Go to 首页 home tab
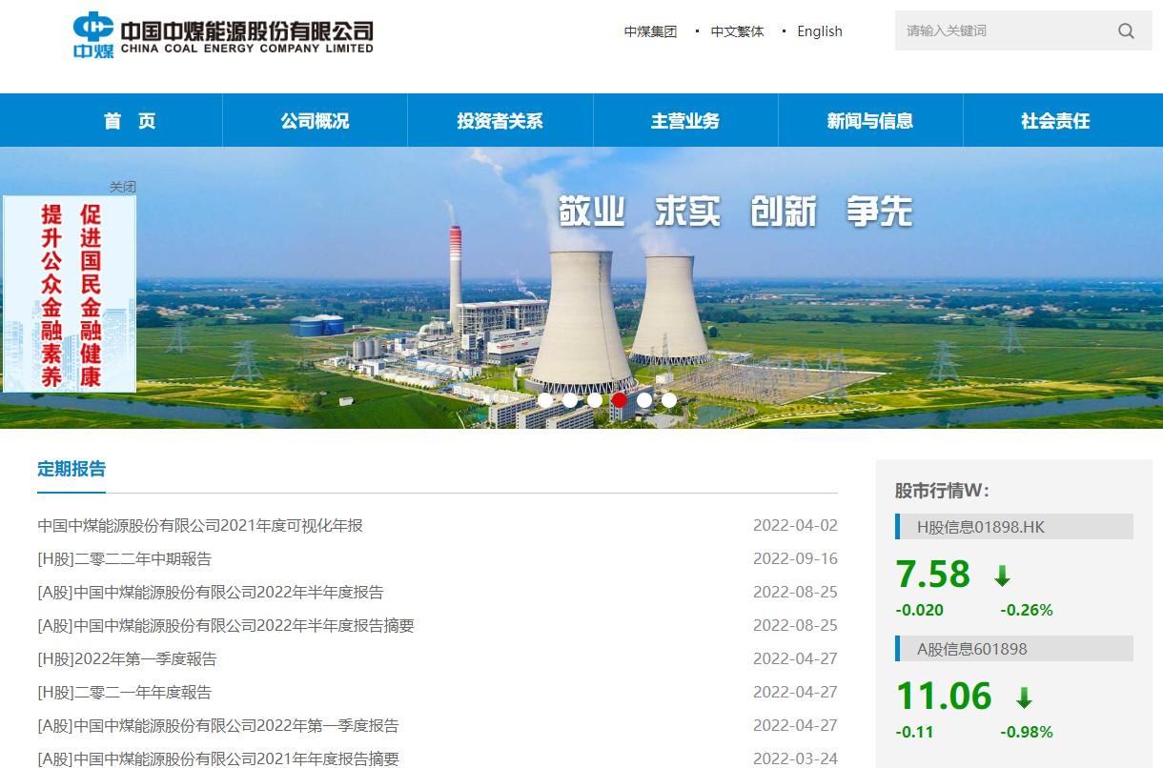The image size is (1163, 768). [x=130, y=121]
